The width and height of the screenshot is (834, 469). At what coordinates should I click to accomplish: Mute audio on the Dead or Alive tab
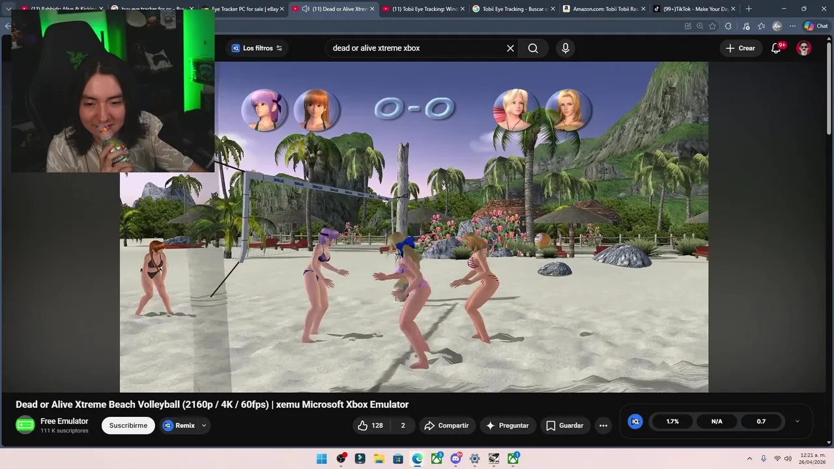point(306,9)
